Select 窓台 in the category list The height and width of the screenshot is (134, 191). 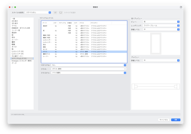22,37
